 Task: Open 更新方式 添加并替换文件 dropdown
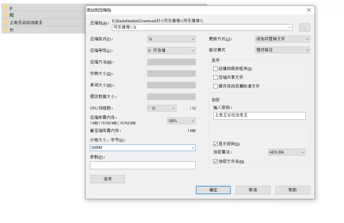[283, 39]
